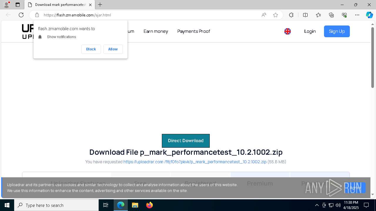Screen dimensions: 376x211
Task: Click the Edge profile avatar icon
Action: click(x=6, y=5)
